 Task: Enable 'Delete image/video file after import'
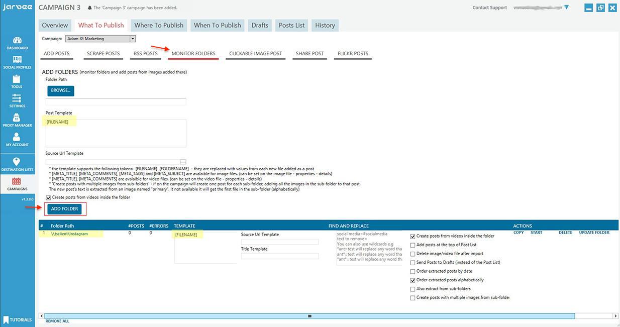point(413,254)
